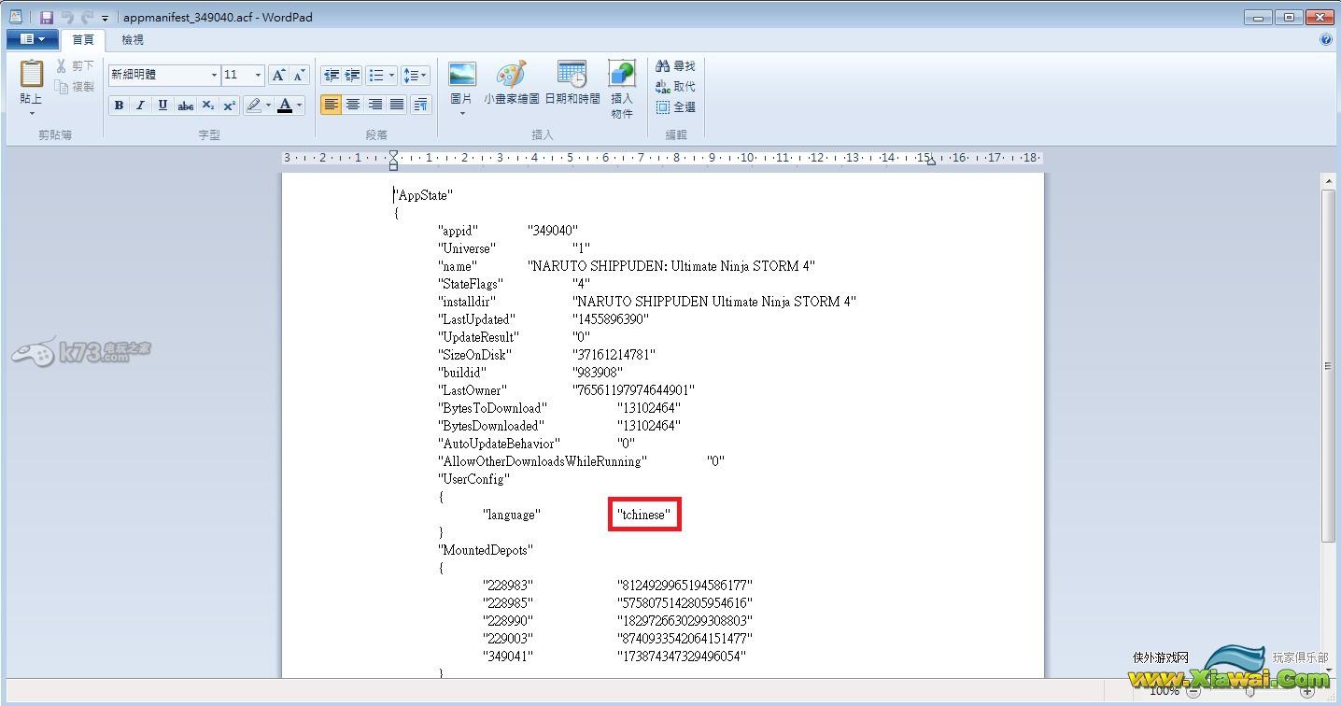The image size is (1341, 706).
Task: Switch to the View (檢視) tab
Action: pos(133,39)
